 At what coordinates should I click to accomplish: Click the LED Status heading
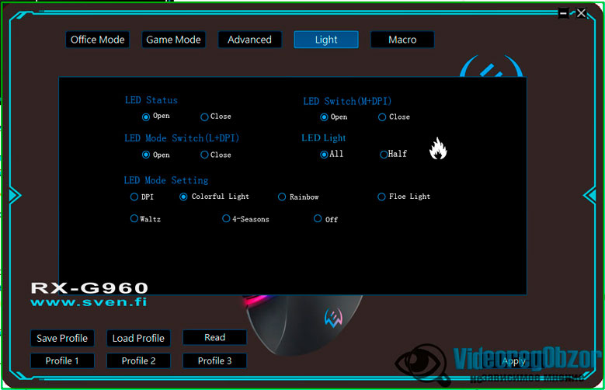click(x=151, y=100)
